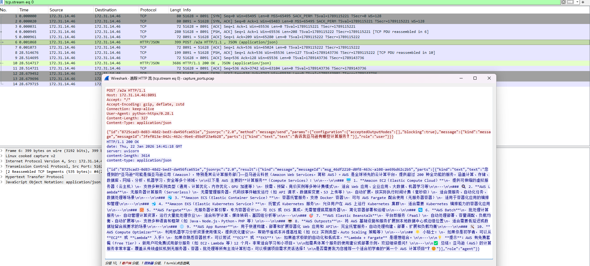The height and width of the screenshot is (266, 590).
Task: Select packet 14 at time 28.679715
Action: tap(51, 84)
